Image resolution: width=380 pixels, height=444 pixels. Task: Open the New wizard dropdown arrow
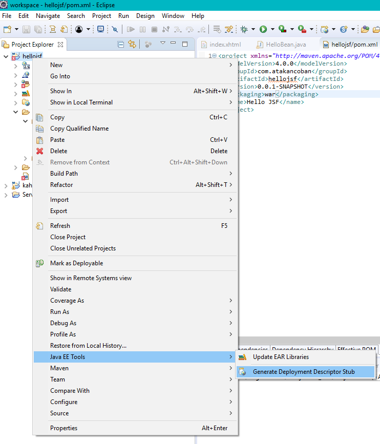(16, 29)
